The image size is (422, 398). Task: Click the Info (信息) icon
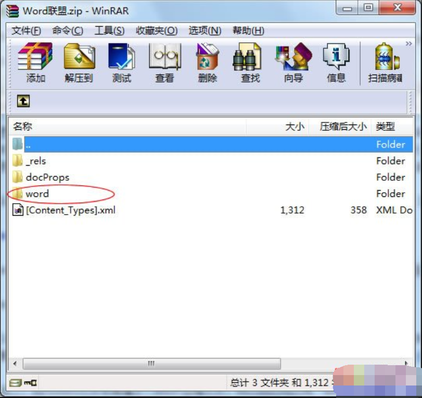click(x=336, y=63)
